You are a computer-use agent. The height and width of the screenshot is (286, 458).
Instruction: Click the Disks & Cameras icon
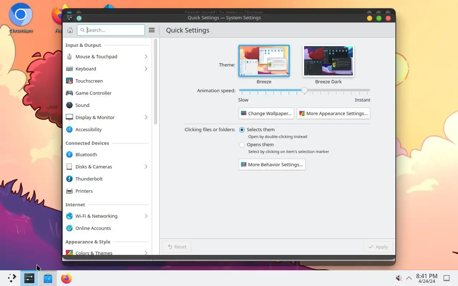pyautogui.click(x=69, y=167)
